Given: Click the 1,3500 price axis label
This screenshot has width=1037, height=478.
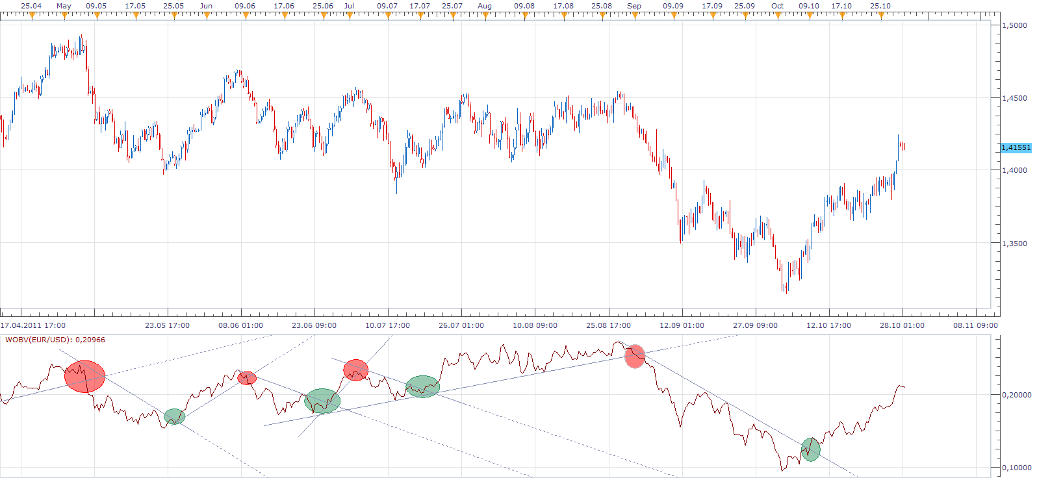Looking at the screenshot, I should coord(1015,244).
